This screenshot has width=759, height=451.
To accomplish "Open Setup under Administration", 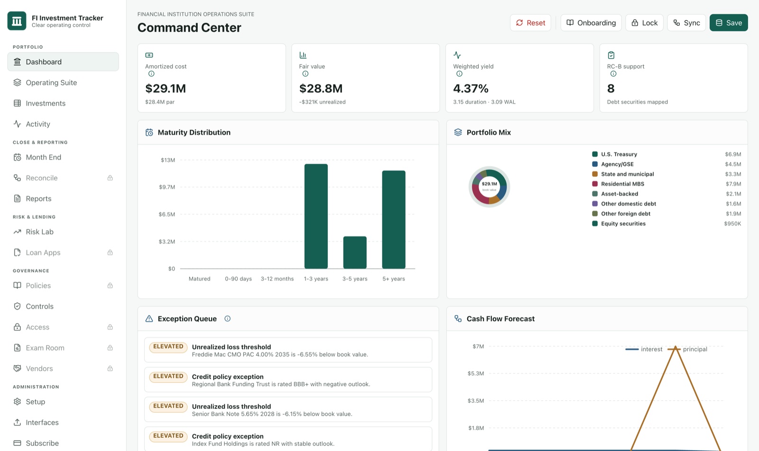I will click(x=63, y=402).
